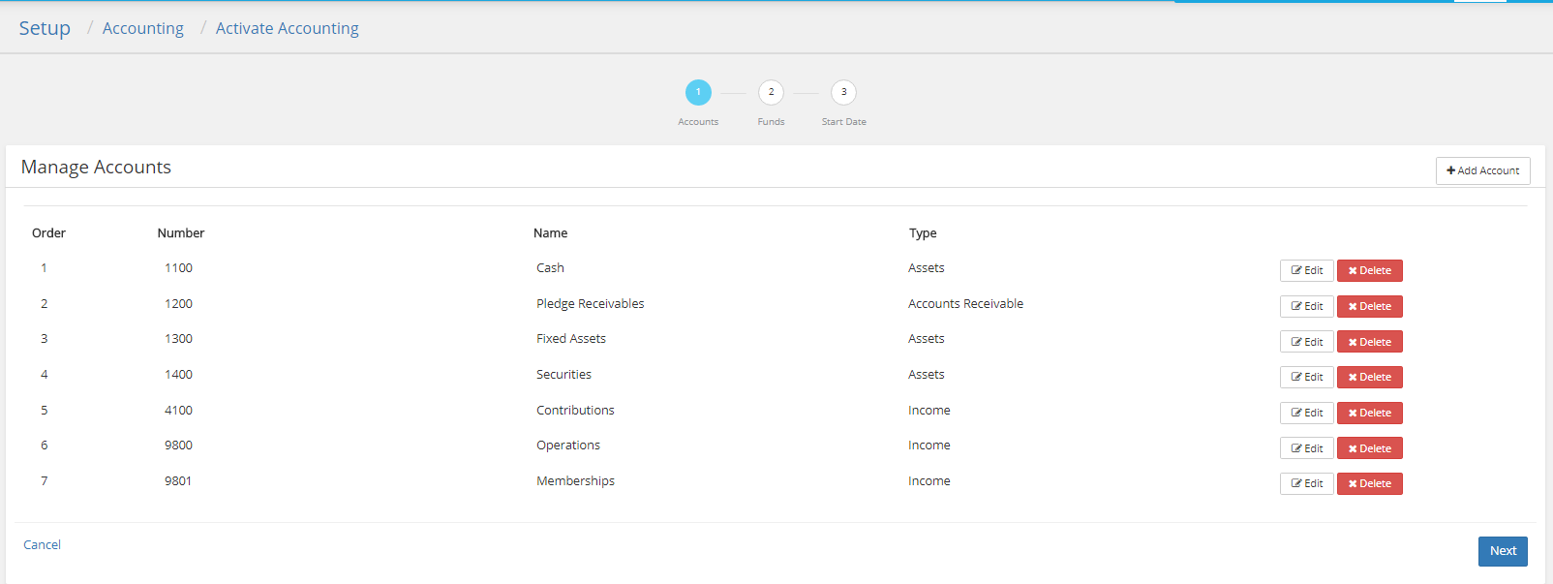Edit the Cash account
1553x584 pixels.
click(x=1307, y=270)
